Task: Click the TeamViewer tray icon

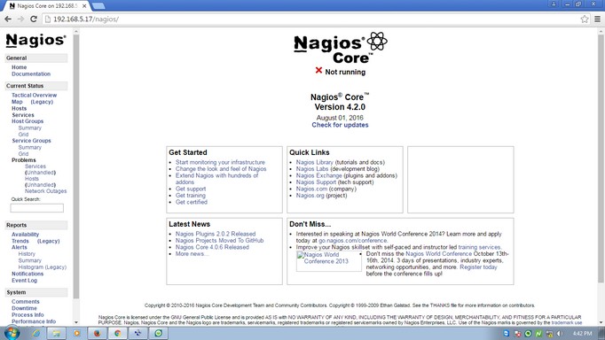Action: click(x=507, y=333)
